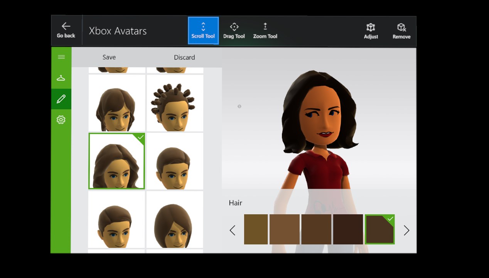
Task: Open the gear settings in sidebar
Action: pyautogui.click(x=61, y=120)
